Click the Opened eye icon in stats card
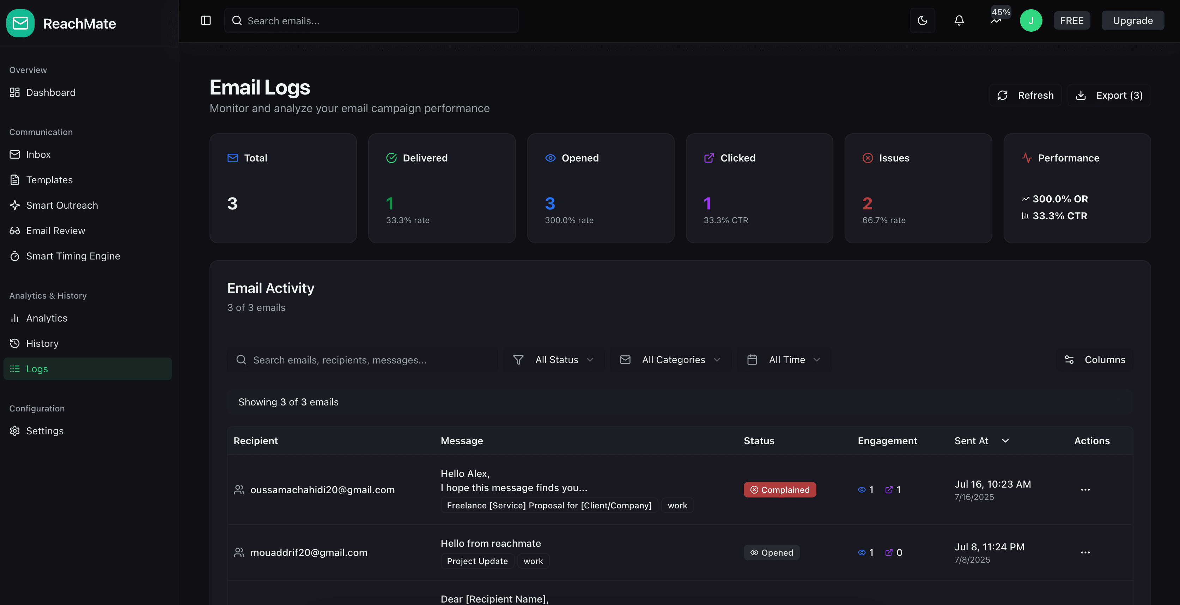1180x605 pixels. [x=550, y=158]
